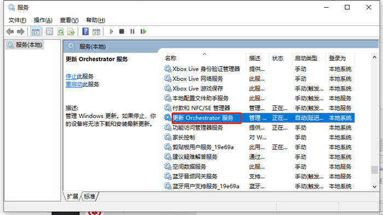Open the Help question mark icon

pyautogui.click(x=85, y=32)
